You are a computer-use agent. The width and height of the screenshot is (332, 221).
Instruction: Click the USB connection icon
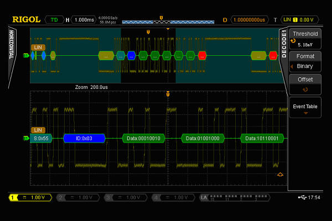tap(302, 197)
